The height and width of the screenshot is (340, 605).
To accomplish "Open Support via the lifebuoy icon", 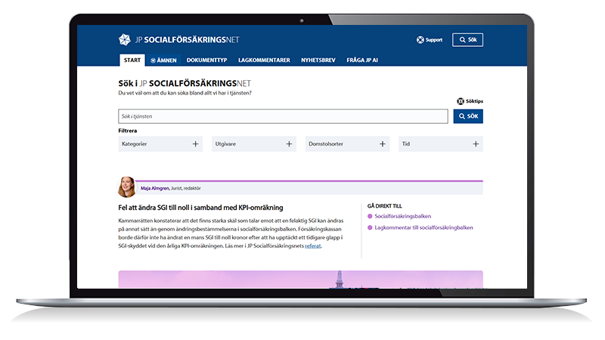I will [420, 40].
